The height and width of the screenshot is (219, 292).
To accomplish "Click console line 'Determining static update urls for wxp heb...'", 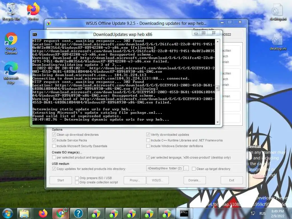I will click(x=84, y=109).
